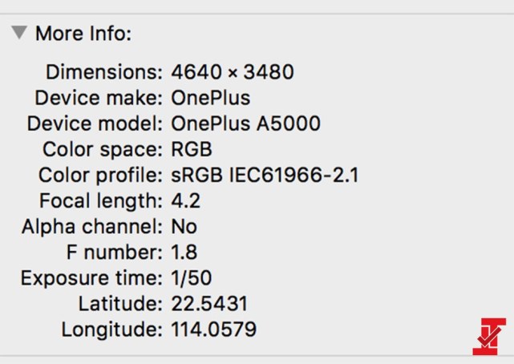Image resolution: width=514 pixels, height=364 pixels.
Task: Click the Latitude value 22.5431
Action: click(209, 303)
